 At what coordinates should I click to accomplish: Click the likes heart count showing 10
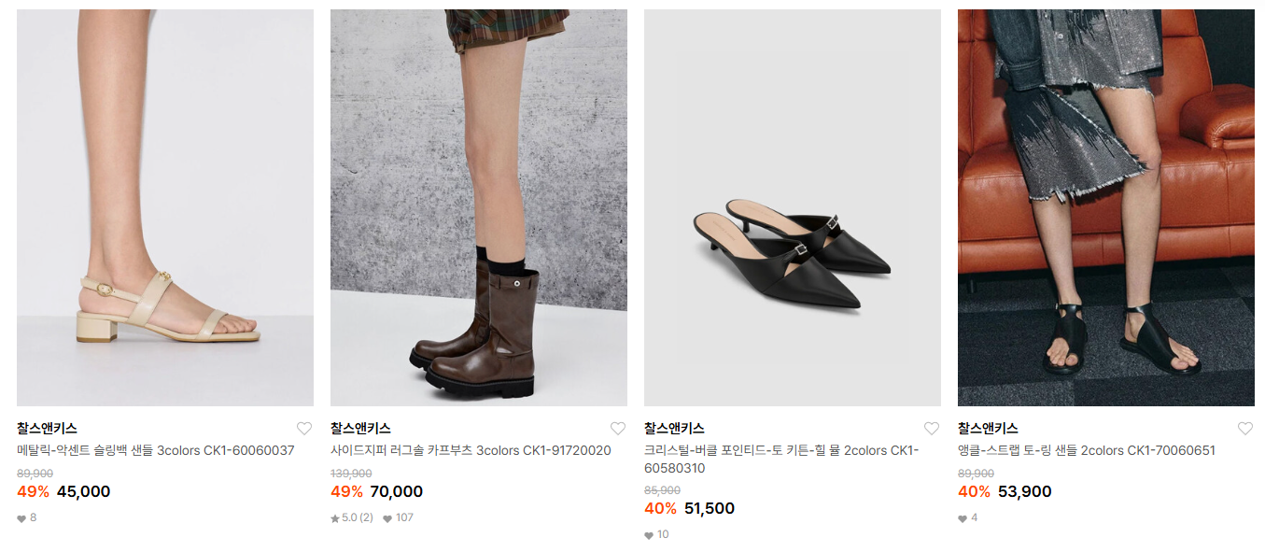[657, 534]
